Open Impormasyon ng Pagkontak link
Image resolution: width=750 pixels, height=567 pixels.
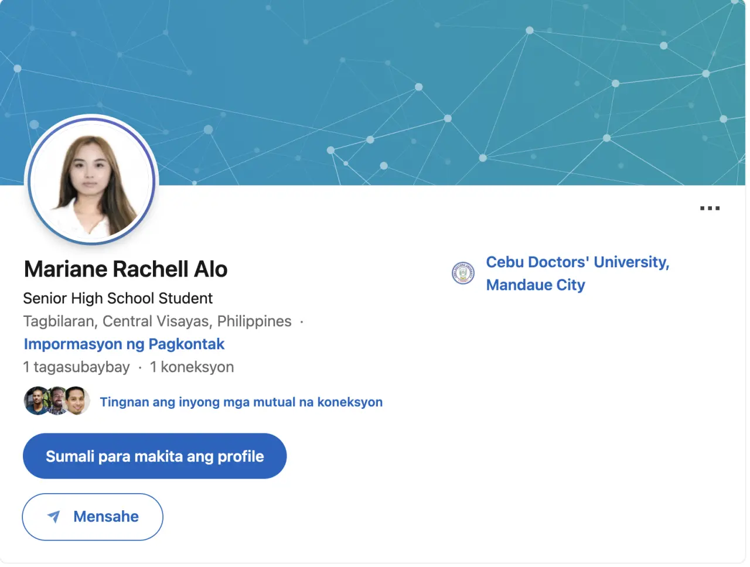click(124, 344)
